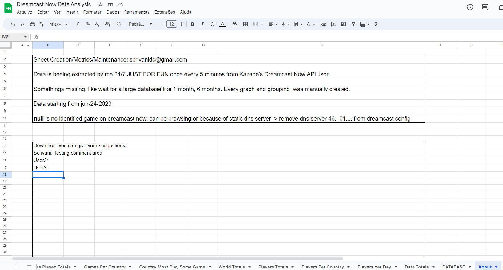Image resolution: width=503 pixels, height=270 pixels.
Task: Toggle italic formatting
Action: tap(202, 24)
